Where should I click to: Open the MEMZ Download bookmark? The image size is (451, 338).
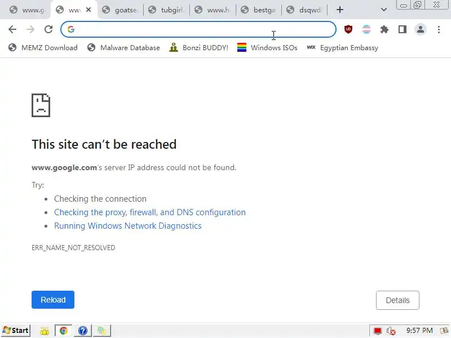coord(43,48)
